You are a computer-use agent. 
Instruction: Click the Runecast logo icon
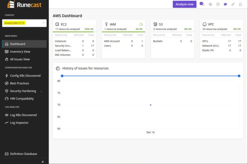(x=11, y=4)
